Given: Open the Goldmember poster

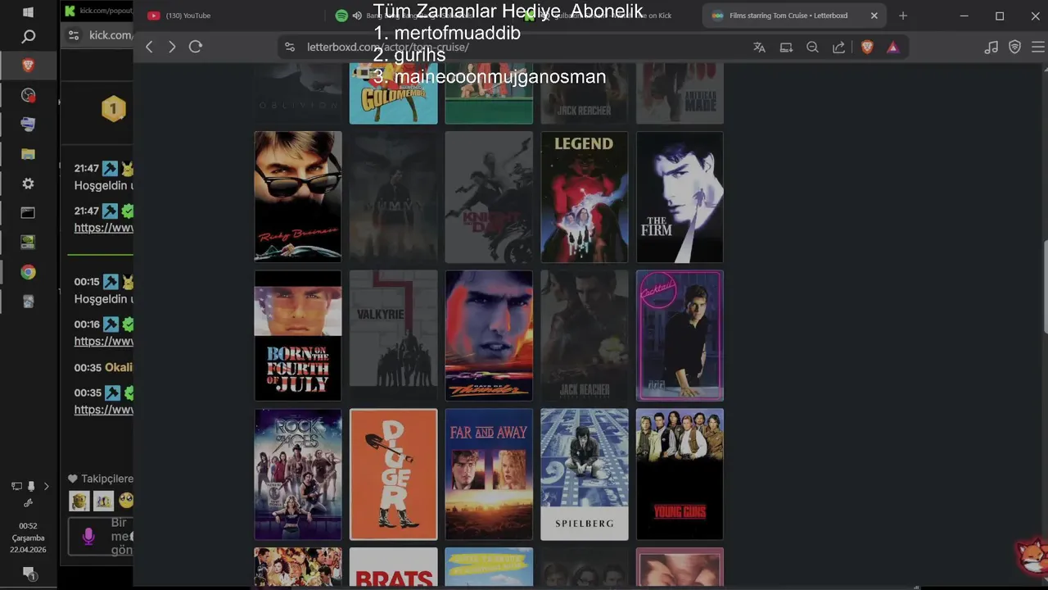Looking at the screenshot, I should click(x=393, y=93).
